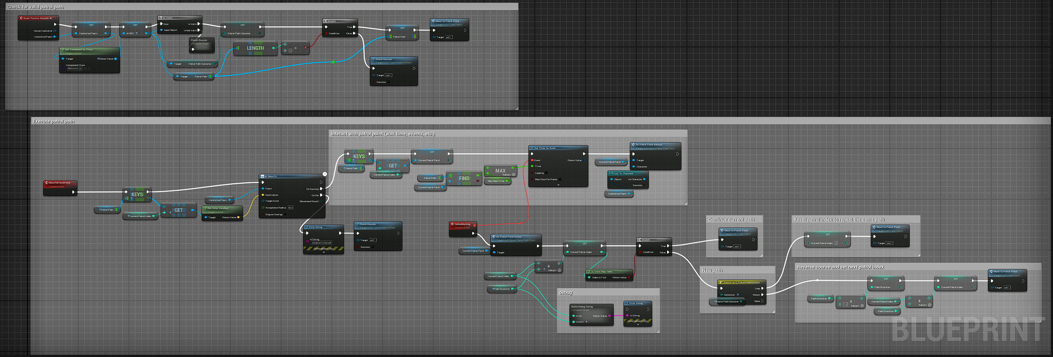Click the reroute knot on the blue Patrol Path wire
Image resolution: width=1053 pixels, height=357 pixels.
click(333, 62)
